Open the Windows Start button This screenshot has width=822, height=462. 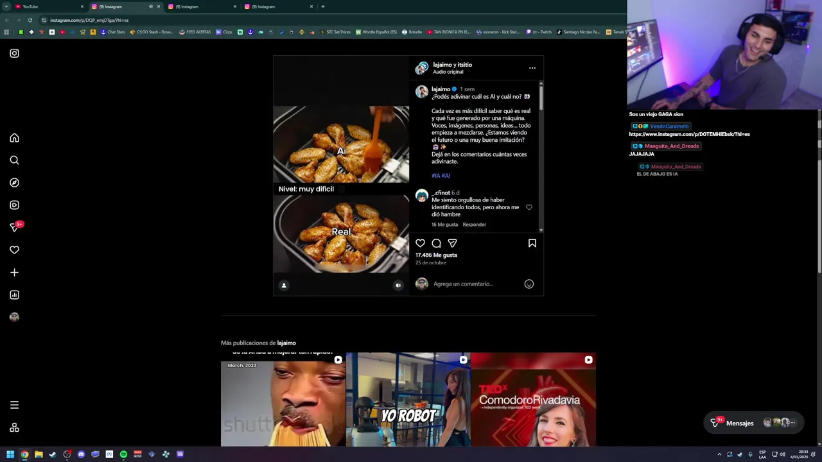(x=10, y=454)
